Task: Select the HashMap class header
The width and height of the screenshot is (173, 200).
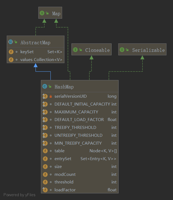Action: point(79,87)
